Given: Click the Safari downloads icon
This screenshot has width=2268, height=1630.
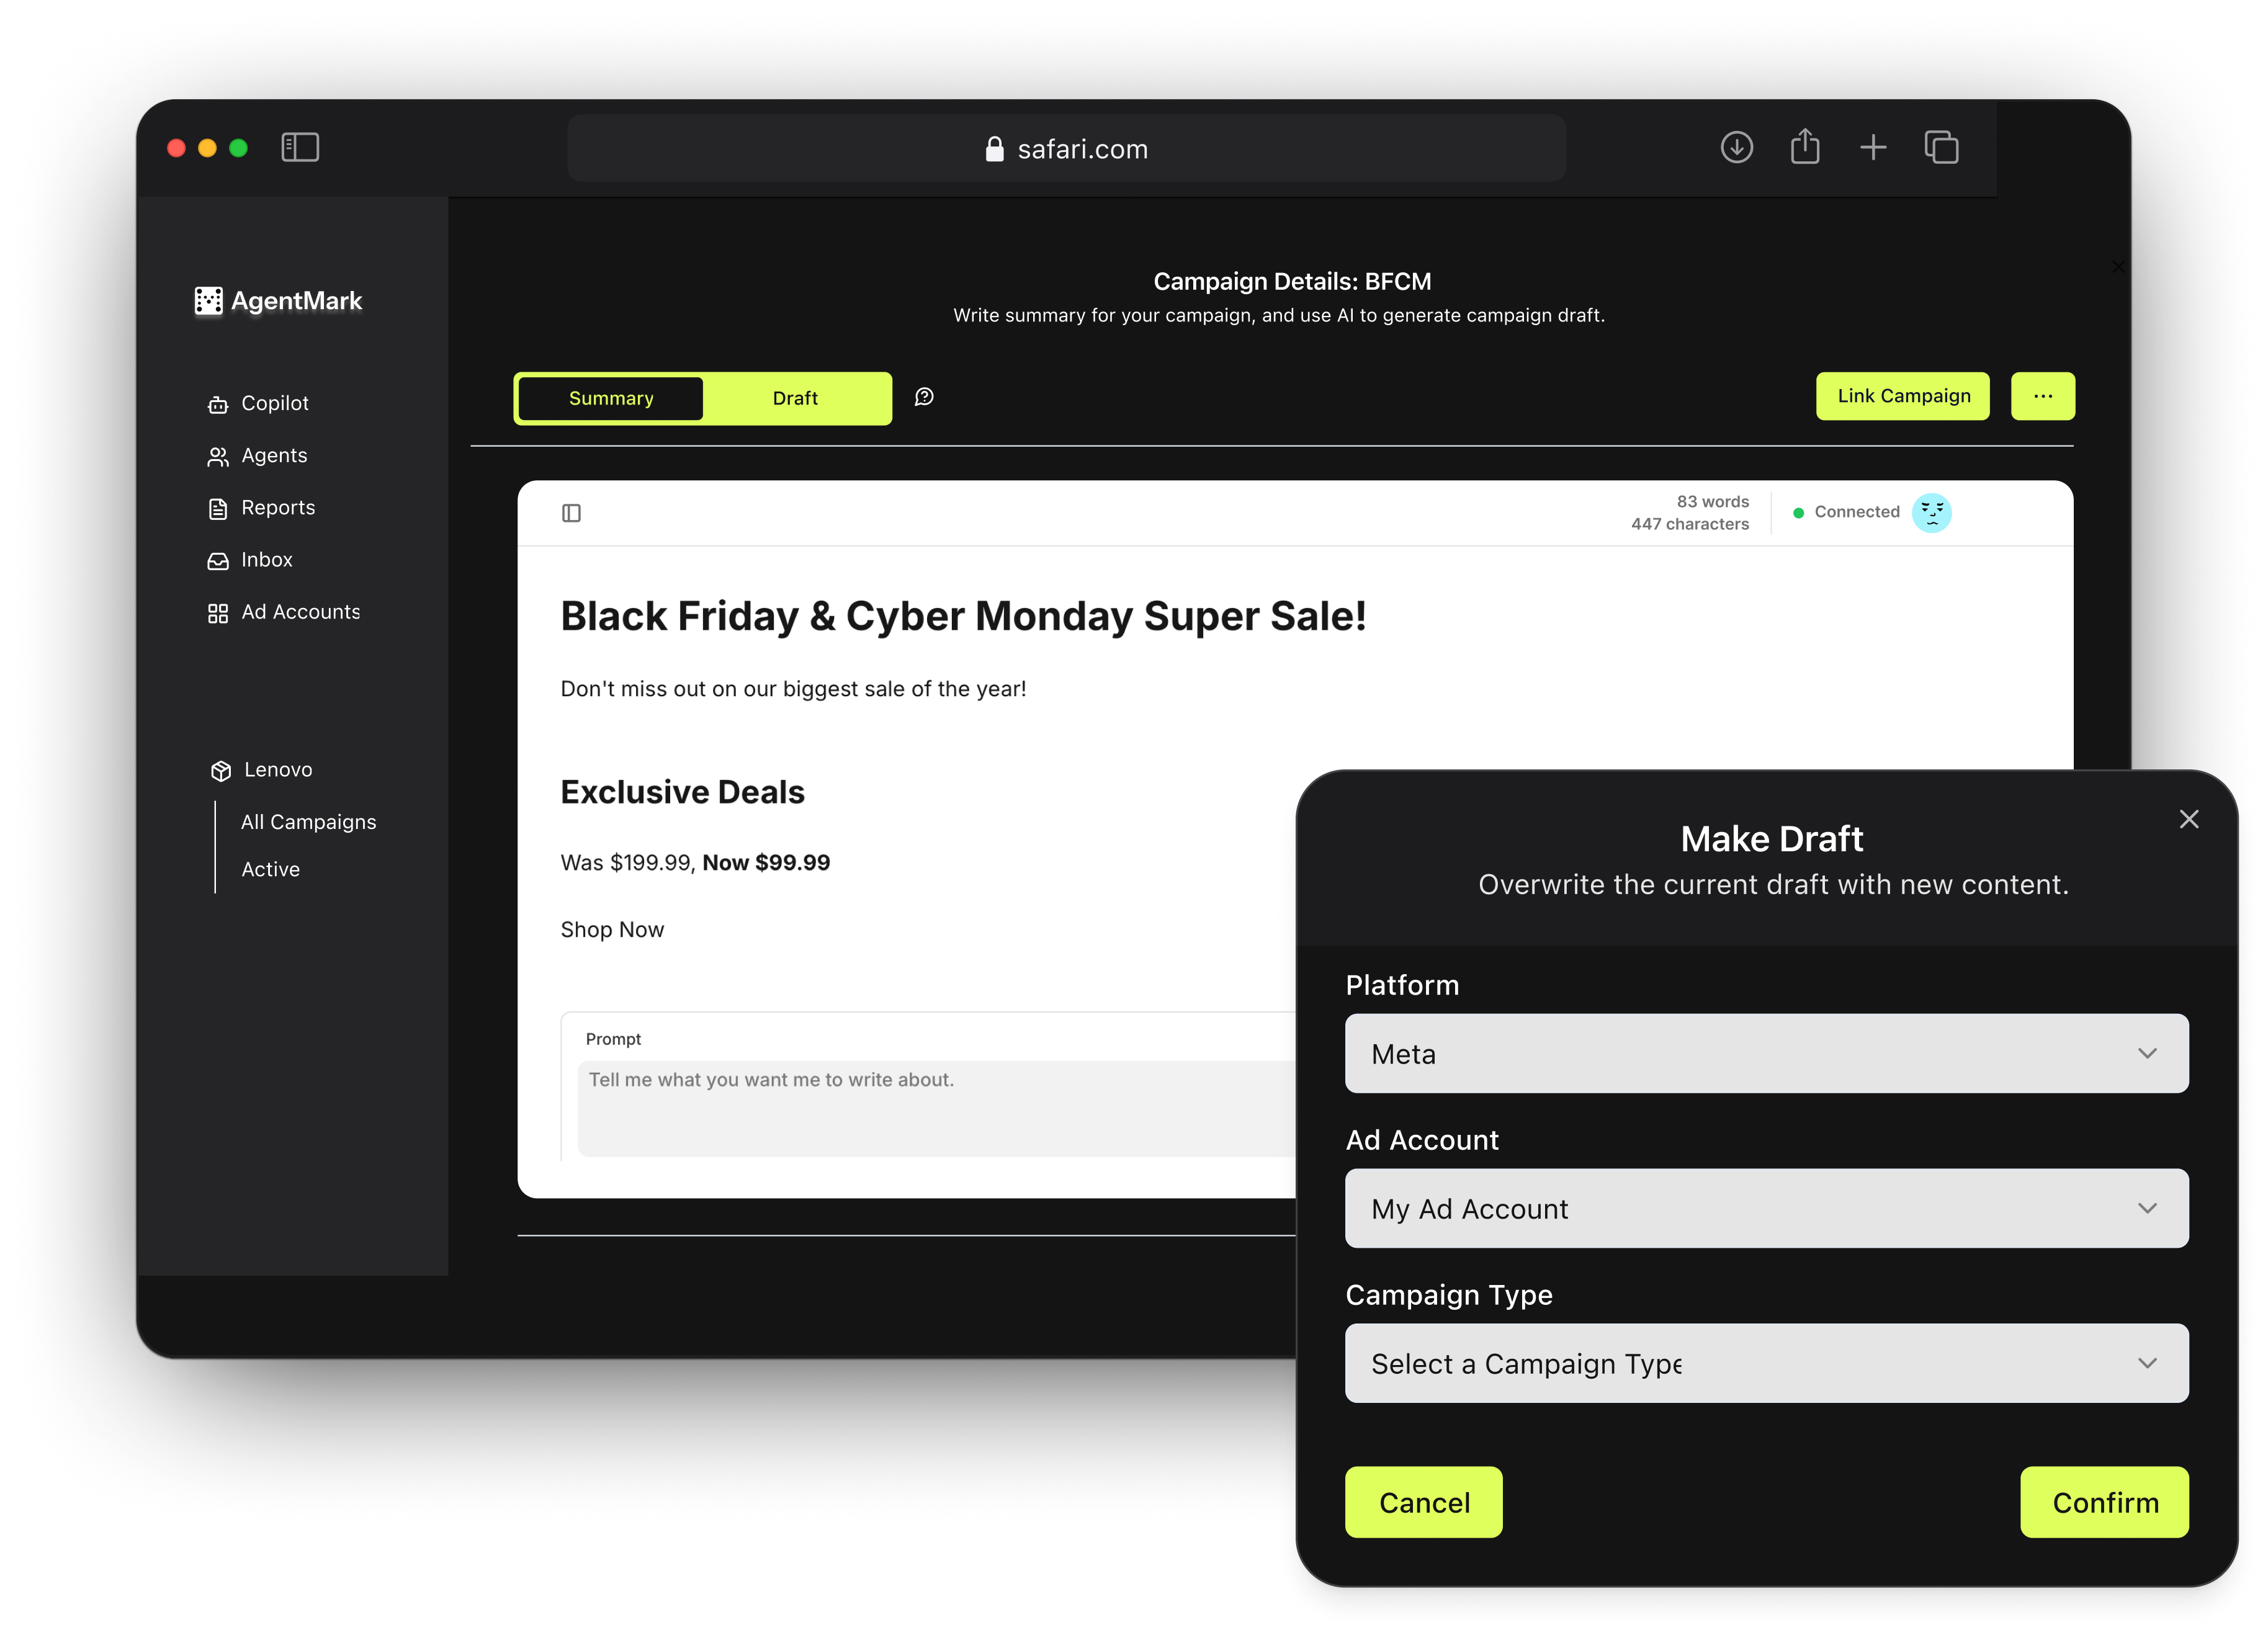Looking at the screenshot, I should point(1736,148).
